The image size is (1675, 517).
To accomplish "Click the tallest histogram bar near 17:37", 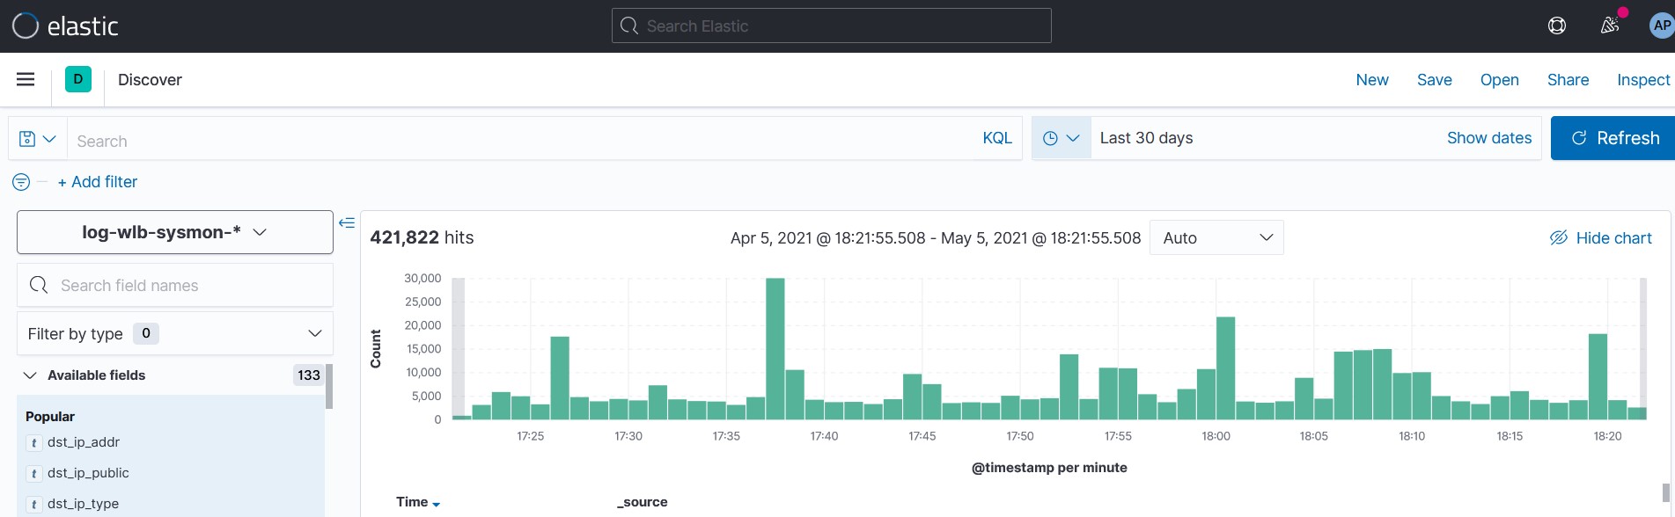I will point(775,348).
